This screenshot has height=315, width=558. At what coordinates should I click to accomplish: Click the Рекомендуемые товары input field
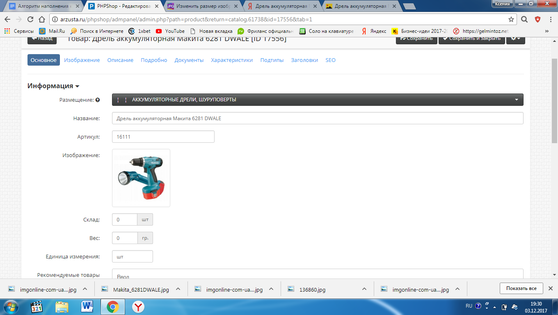click(318, 274)
